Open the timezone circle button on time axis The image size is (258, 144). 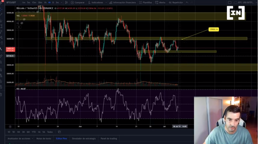(10, 126)
